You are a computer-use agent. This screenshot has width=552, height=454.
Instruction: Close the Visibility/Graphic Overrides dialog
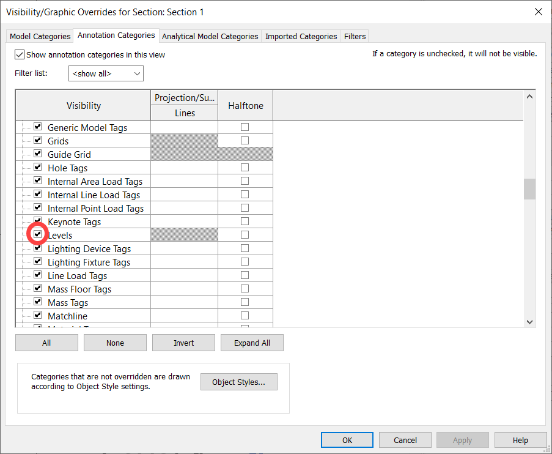[x=539, y=12]
